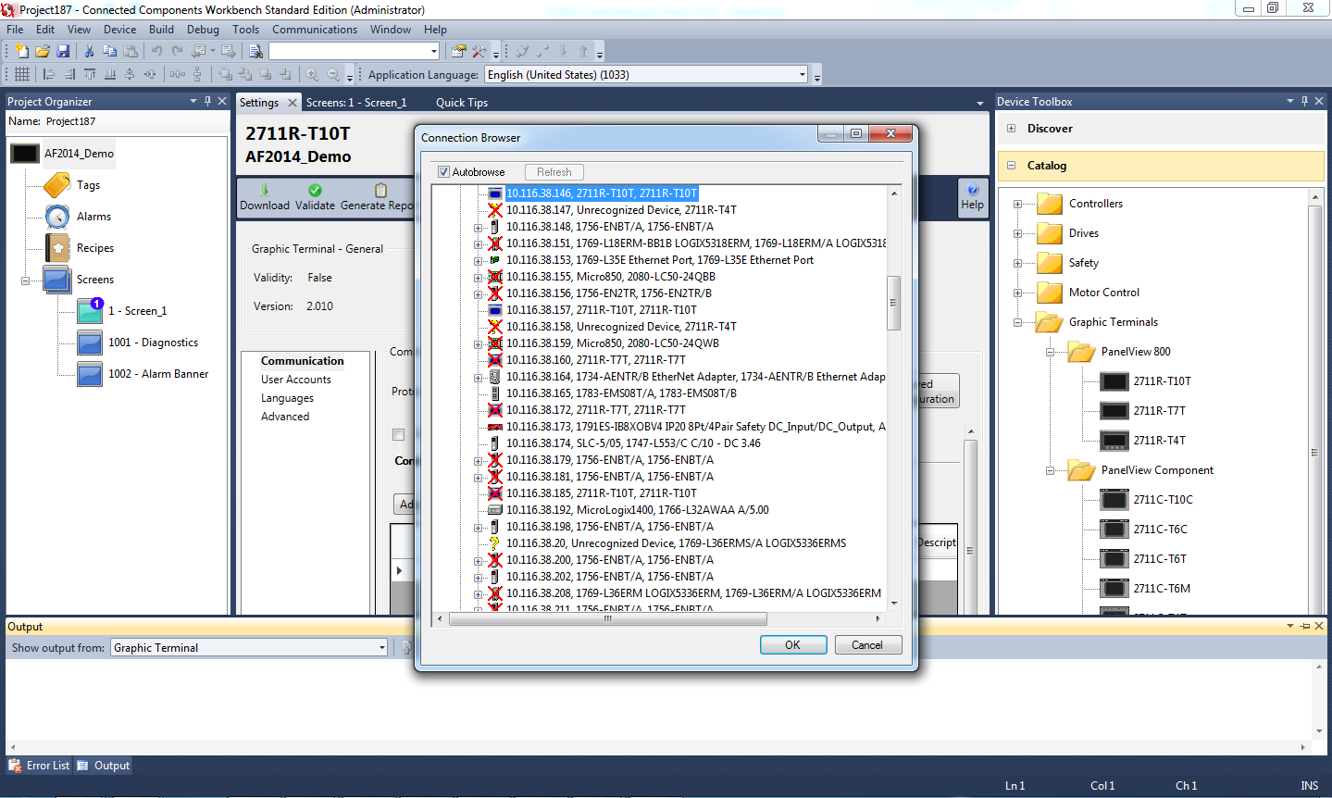The width and height of the screenshot is (1332, 798).
Task: Toggle grid display icon in layout toolbar
Action: point(22,74)
